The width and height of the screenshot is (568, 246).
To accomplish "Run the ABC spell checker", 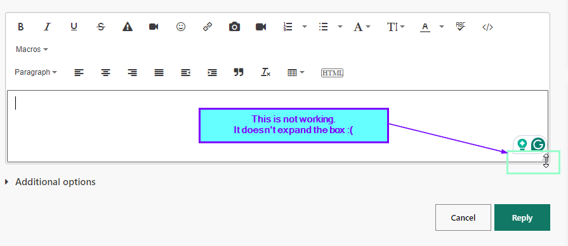I will [x=460, y=27].
